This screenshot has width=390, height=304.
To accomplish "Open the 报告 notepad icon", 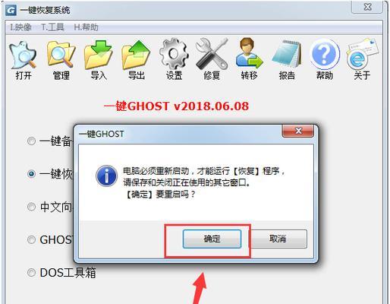I will [x=287, y=54].
